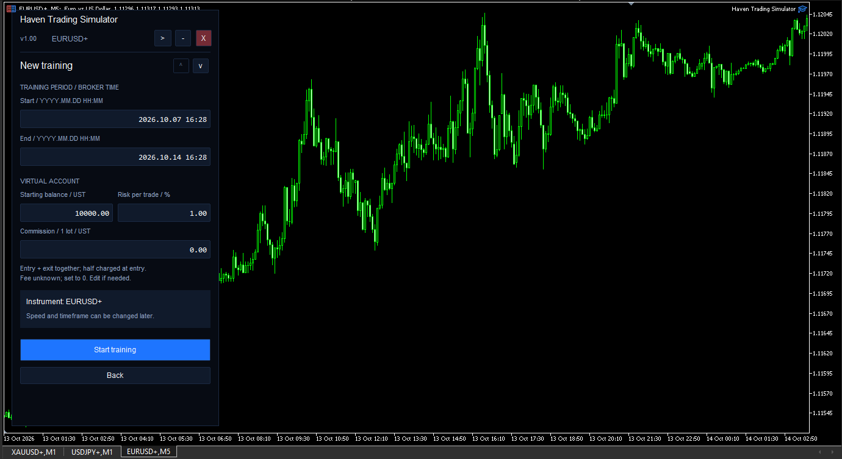Click the 'Instrument: EURUSD+' text

[64, 302]
